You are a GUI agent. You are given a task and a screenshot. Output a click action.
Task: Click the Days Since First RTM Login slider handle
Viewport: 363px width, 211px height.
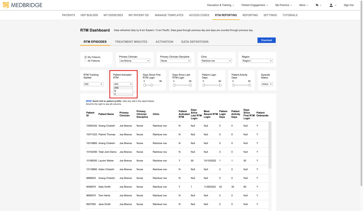(152, 85)
